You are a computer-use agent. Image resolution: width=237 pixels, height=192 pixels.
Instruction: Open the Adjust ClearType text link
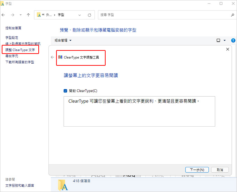point(20,50)
